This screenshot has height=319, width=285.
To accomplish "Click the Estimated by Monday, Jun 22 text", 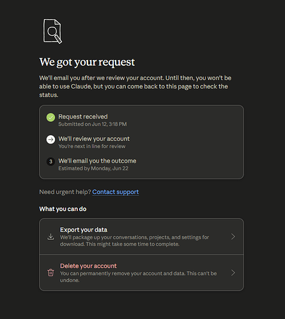I will point(93,168).
